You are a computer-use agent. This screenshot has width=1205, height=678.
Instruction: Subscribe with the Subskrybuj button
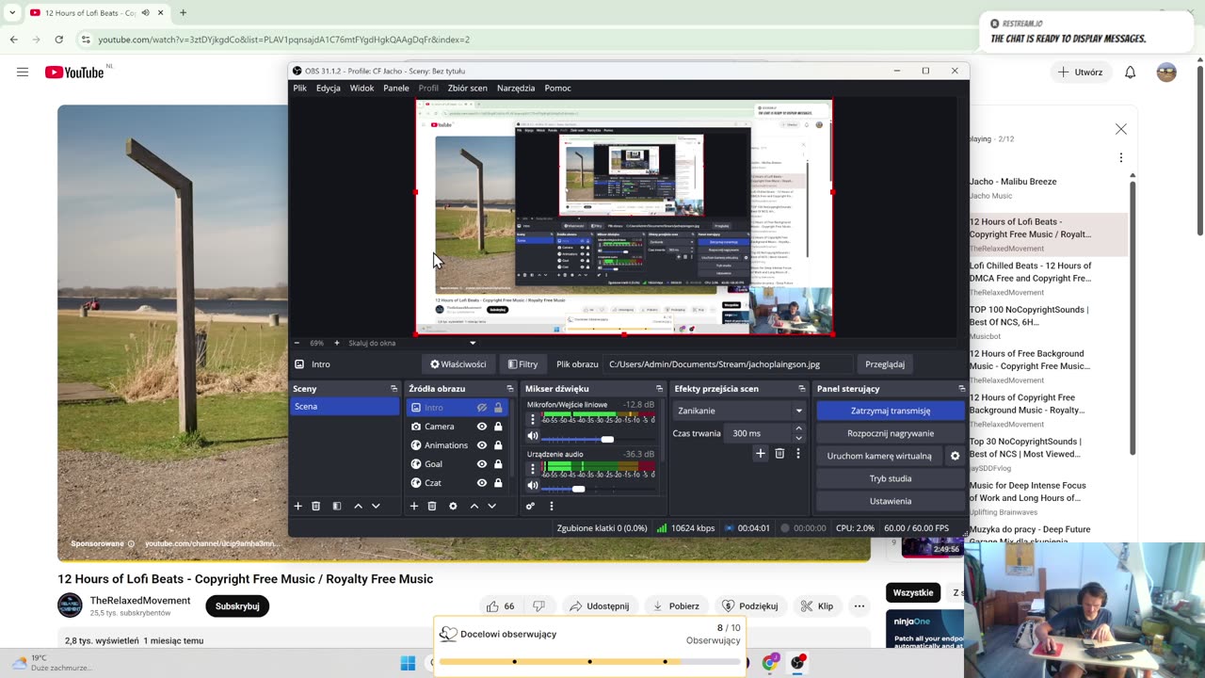(x=237, y=606)
